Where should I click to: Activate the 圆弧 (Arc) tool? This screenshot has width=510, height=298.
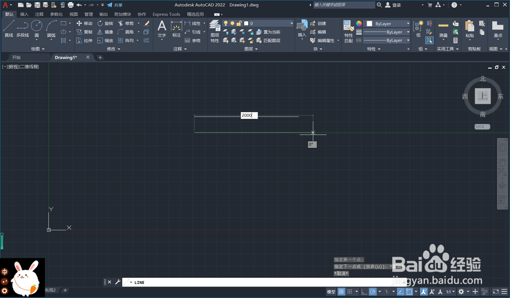pyautogui.click(x=51, y=29)
